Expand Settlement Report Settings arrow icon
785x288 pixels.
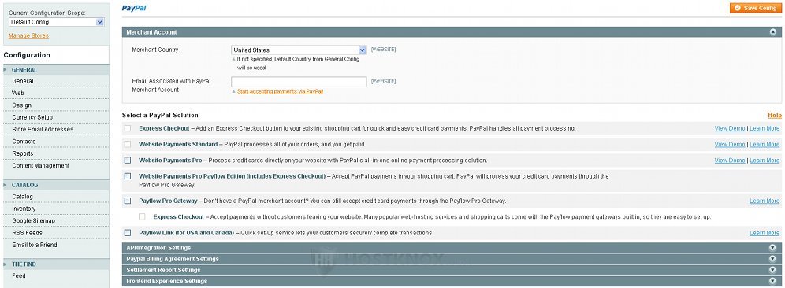coord(772,270)
